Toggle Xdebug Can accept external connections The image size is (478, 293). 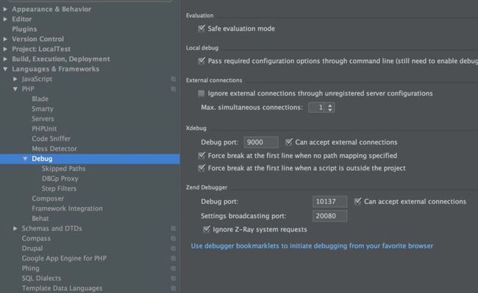click(x=289, y=142)
